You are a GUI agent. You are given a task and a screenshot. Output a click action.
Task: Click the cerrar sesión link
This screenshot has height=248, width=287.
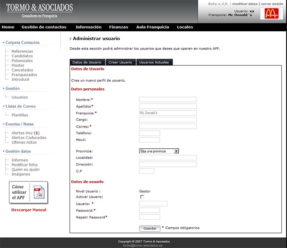point(272,4)
